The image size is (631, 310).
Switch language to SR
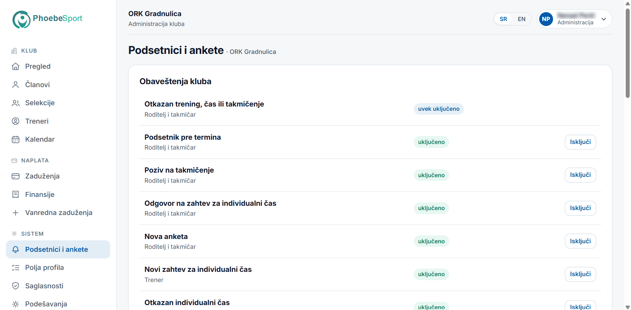[x=503, y=19]
